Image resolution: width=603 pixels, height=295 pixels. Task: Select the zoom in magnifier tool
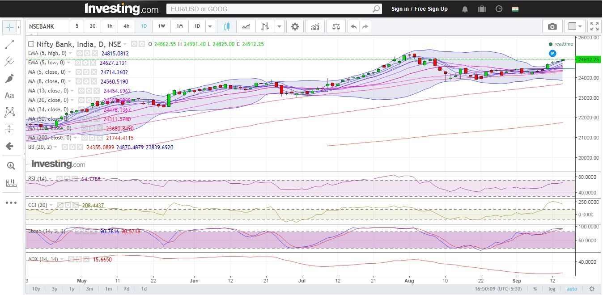(11, 166)
